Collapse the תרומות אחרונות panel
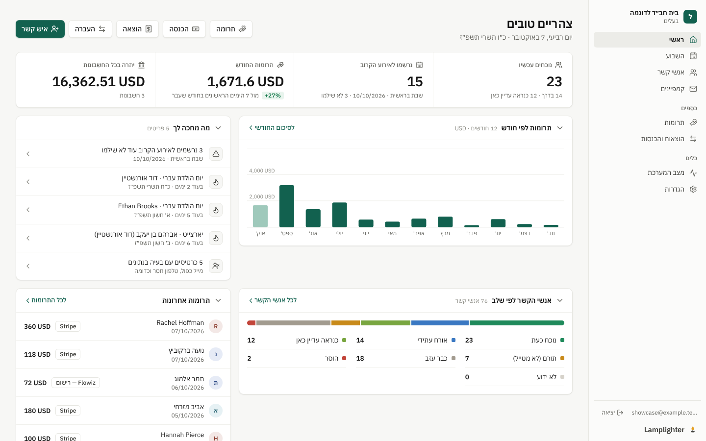 tap(218, 300)
